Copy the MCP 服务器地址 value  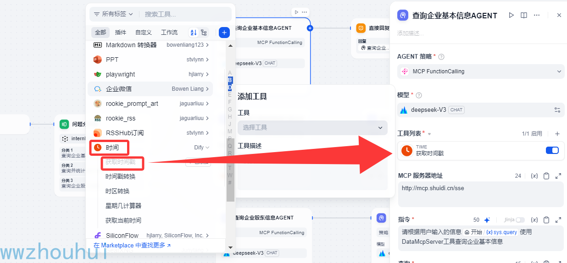(546, 176)
